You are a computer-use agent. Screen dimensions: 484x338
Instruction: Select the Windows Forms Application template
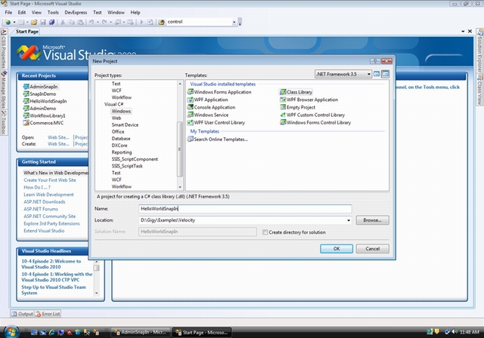point(219,92)
